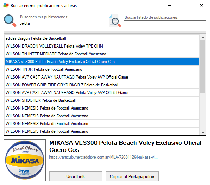Click the scrollbar down arrow in results list

203,132
